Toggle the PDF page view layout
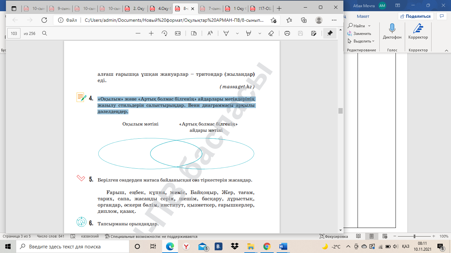451x253 pixels. pos(194,33)
